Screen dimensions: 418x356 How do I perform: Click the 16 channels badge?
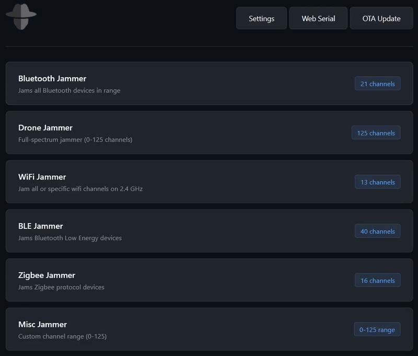377,280
